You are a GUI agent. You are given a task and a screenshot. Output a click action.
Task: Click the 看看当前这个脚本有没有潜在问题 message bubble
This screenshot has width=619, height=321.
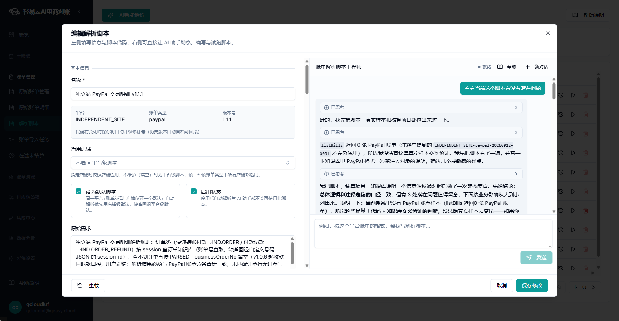[503, 88]
